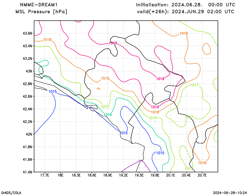Click the 19.2E longitude label
This screenshot has width=252, height=195.
123,175
